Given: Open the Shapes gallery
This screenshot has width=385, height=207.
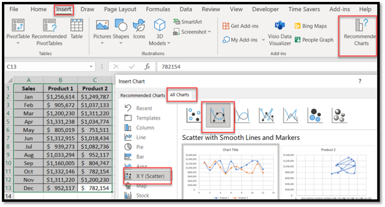Looking at the screenshot, I should pyautogui.click(x=121, y=31).
